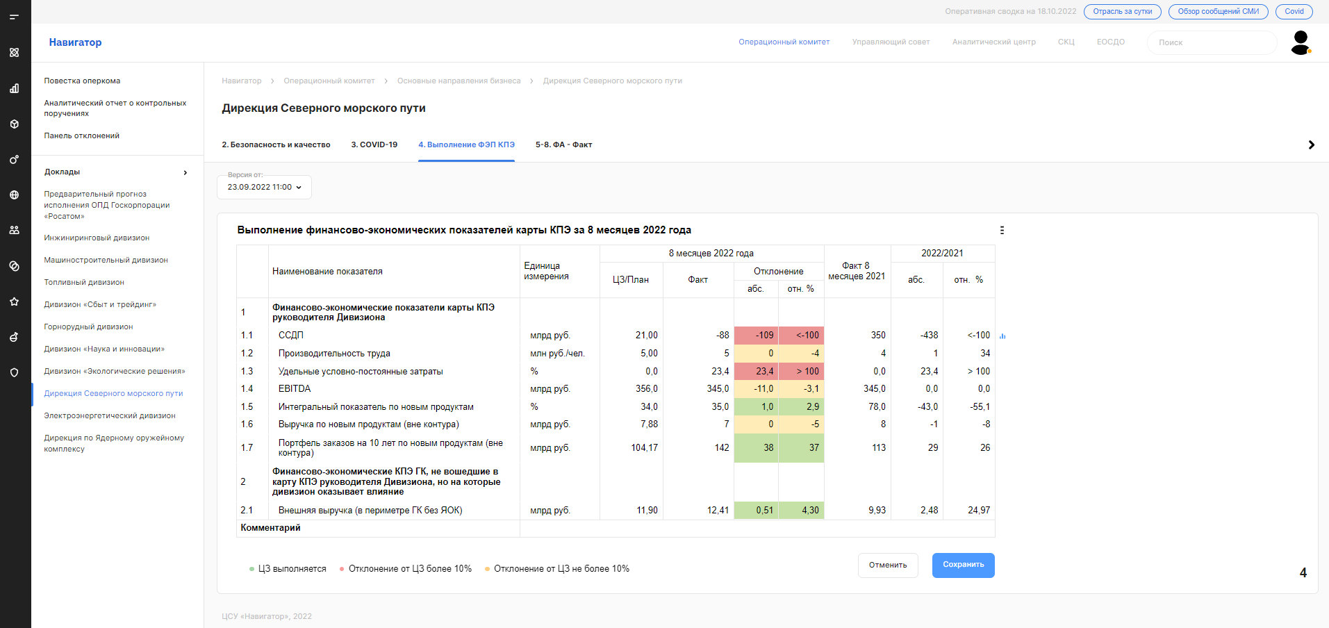Click the globe icon in the dark sidebar
Image resolution: width=1329 pixels, height=628 pixels.
tap(14, 195)
